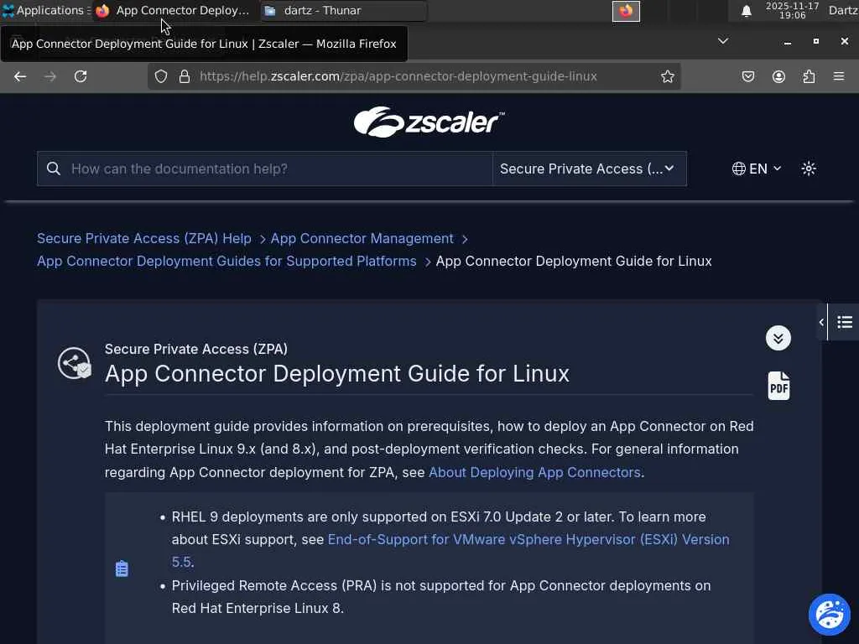Open the EN language dropdown

(757, 169)
